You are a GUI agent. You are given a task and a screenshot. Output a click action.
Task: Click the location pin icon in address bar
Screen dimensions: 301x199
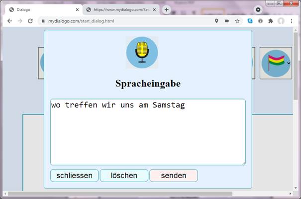tap(216, 21)
